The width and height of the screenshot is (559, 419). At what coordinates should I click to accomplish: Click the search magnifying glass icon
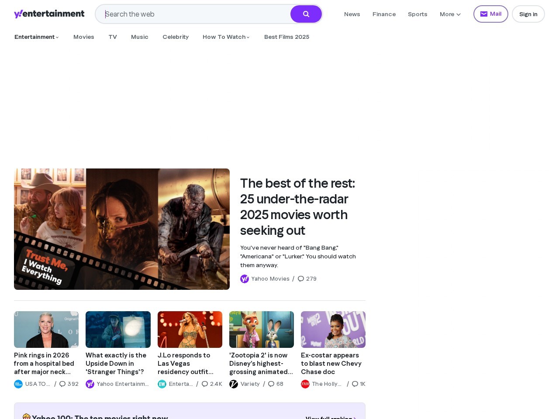(306, 14)
